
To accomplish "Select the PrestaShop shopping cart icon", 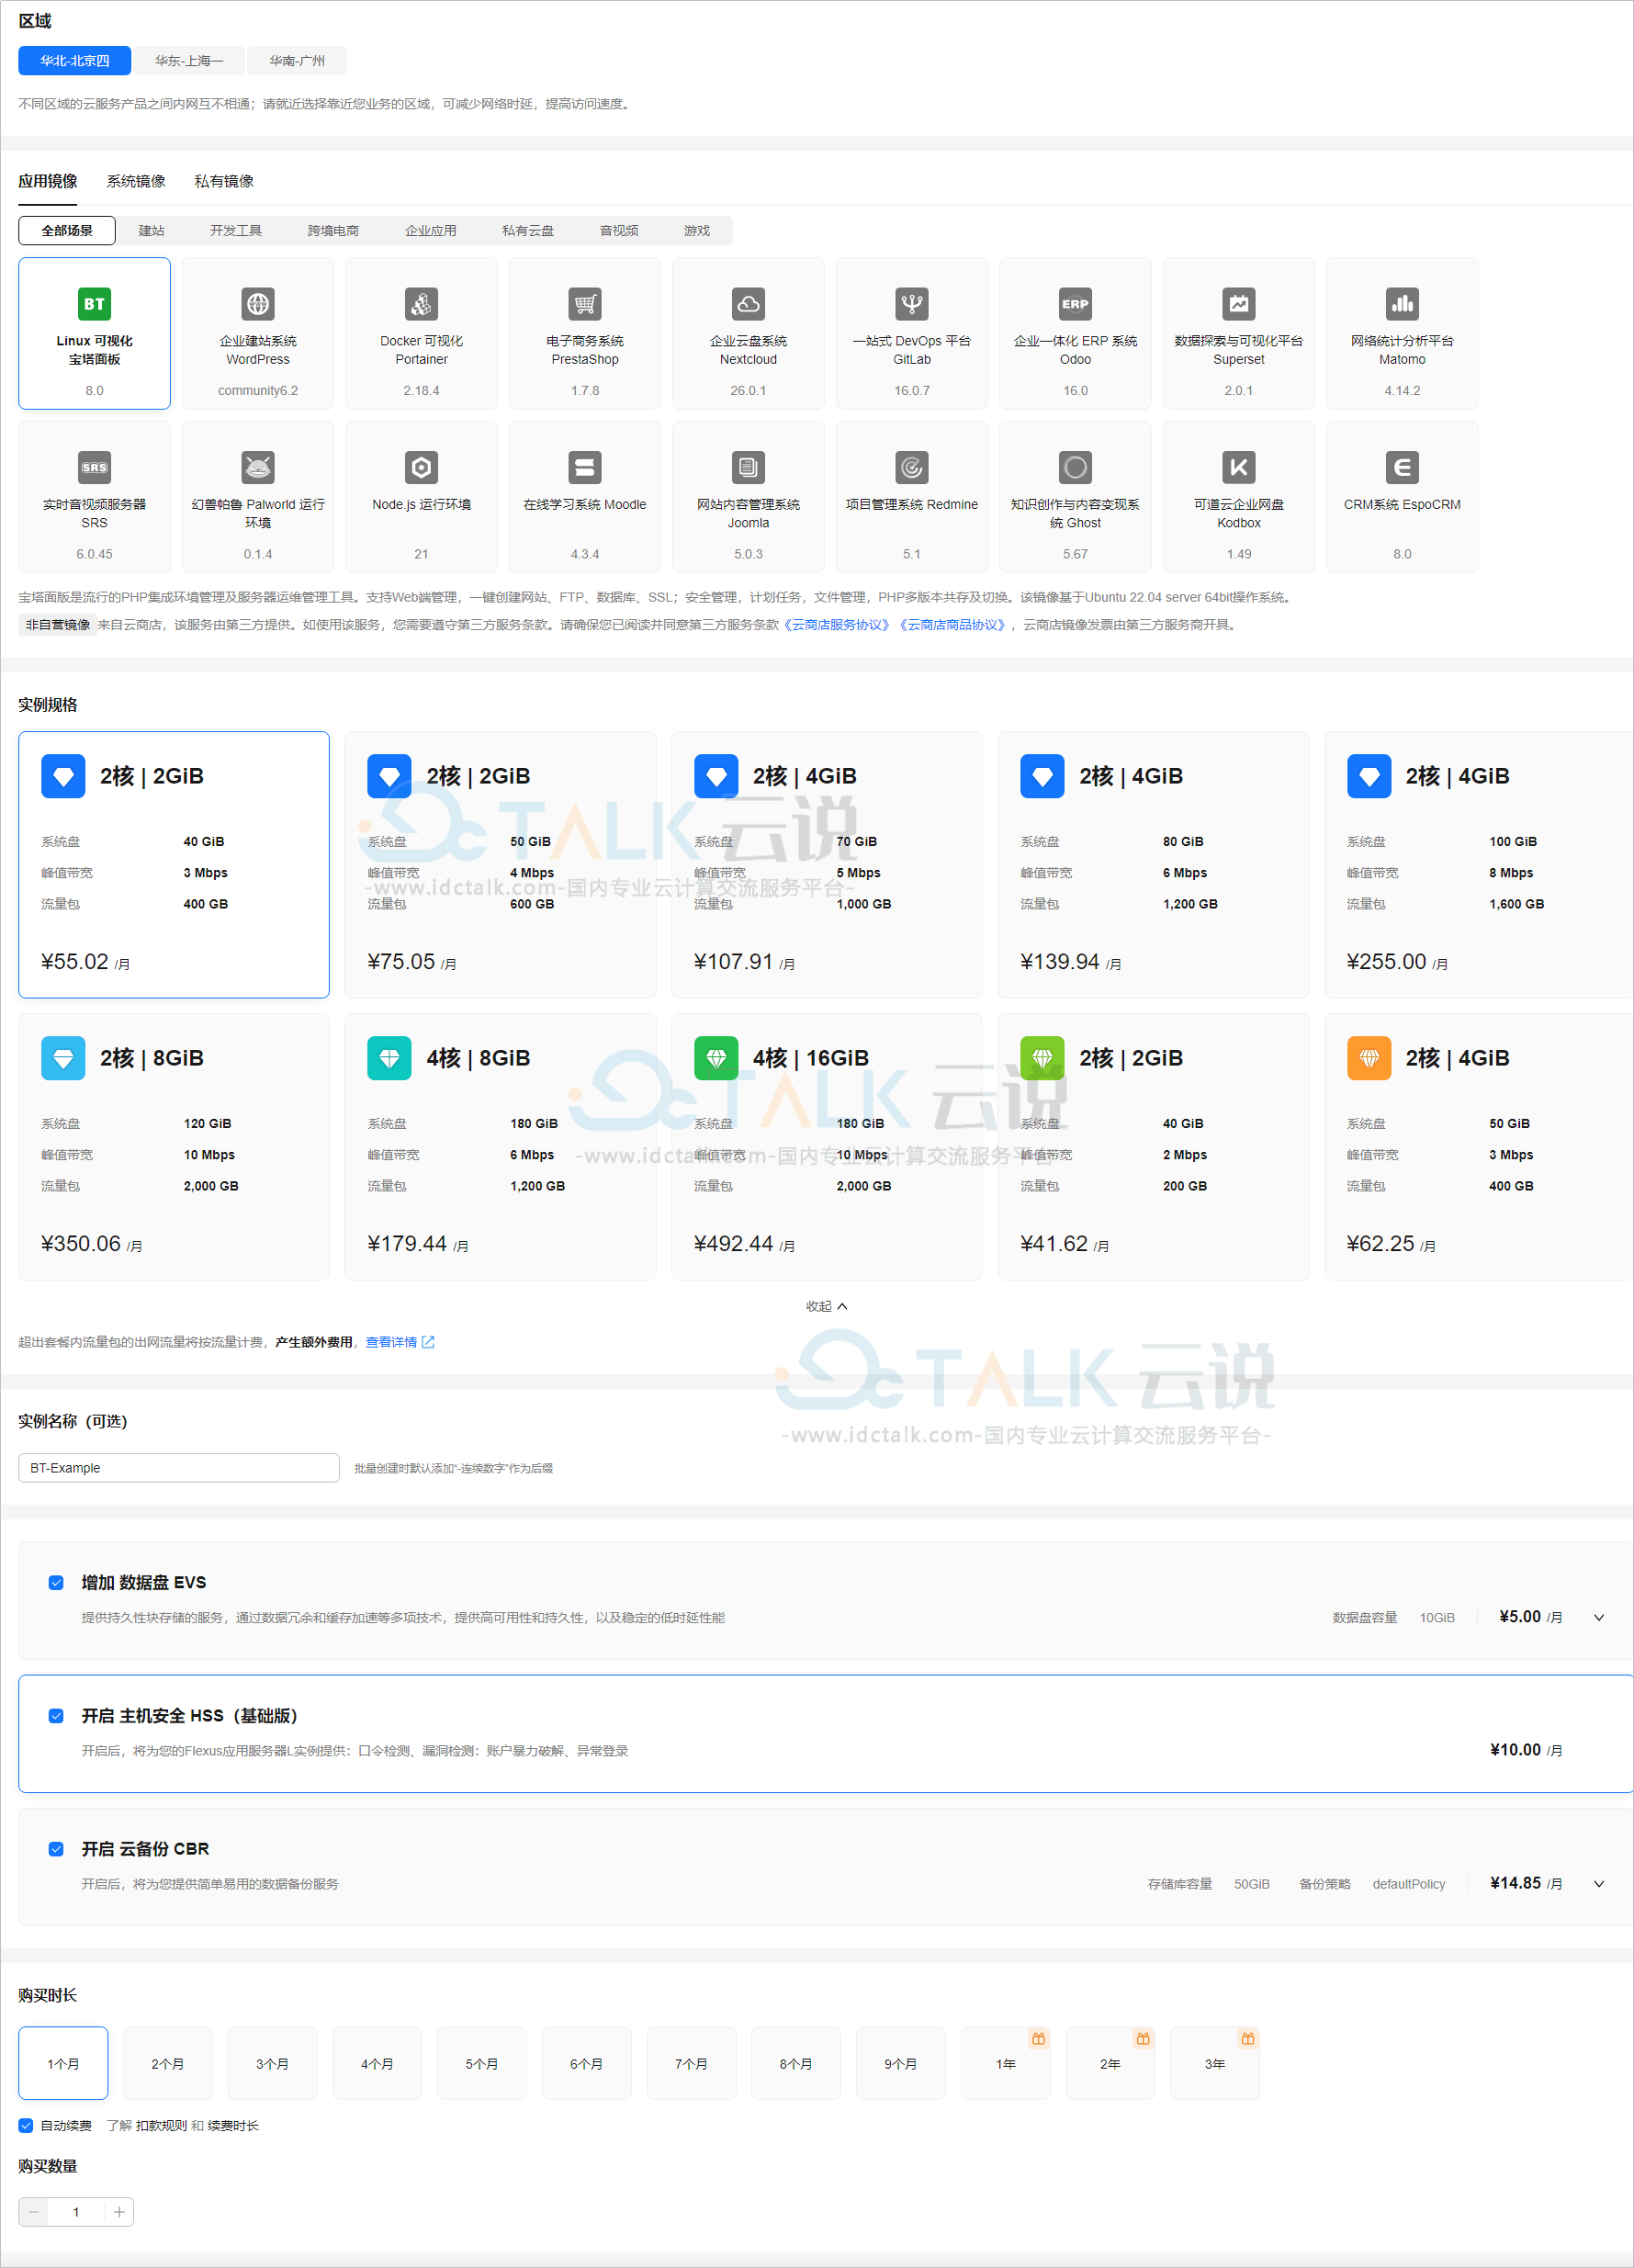I will click(585, 303).
